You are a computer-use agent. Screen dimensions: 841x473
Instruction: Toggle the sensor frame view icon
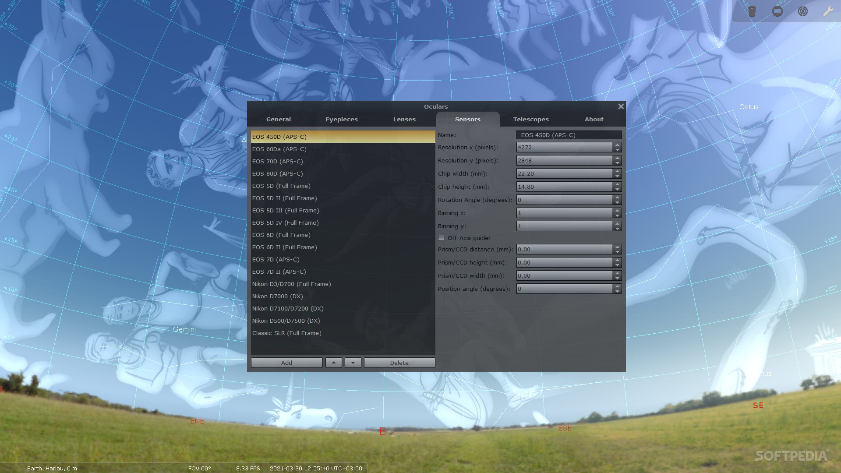(777, 11)
